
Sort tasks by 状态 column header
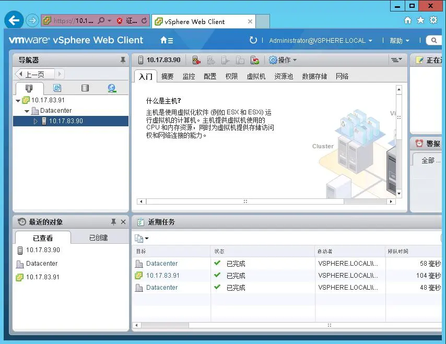click(x=263, y=251)
